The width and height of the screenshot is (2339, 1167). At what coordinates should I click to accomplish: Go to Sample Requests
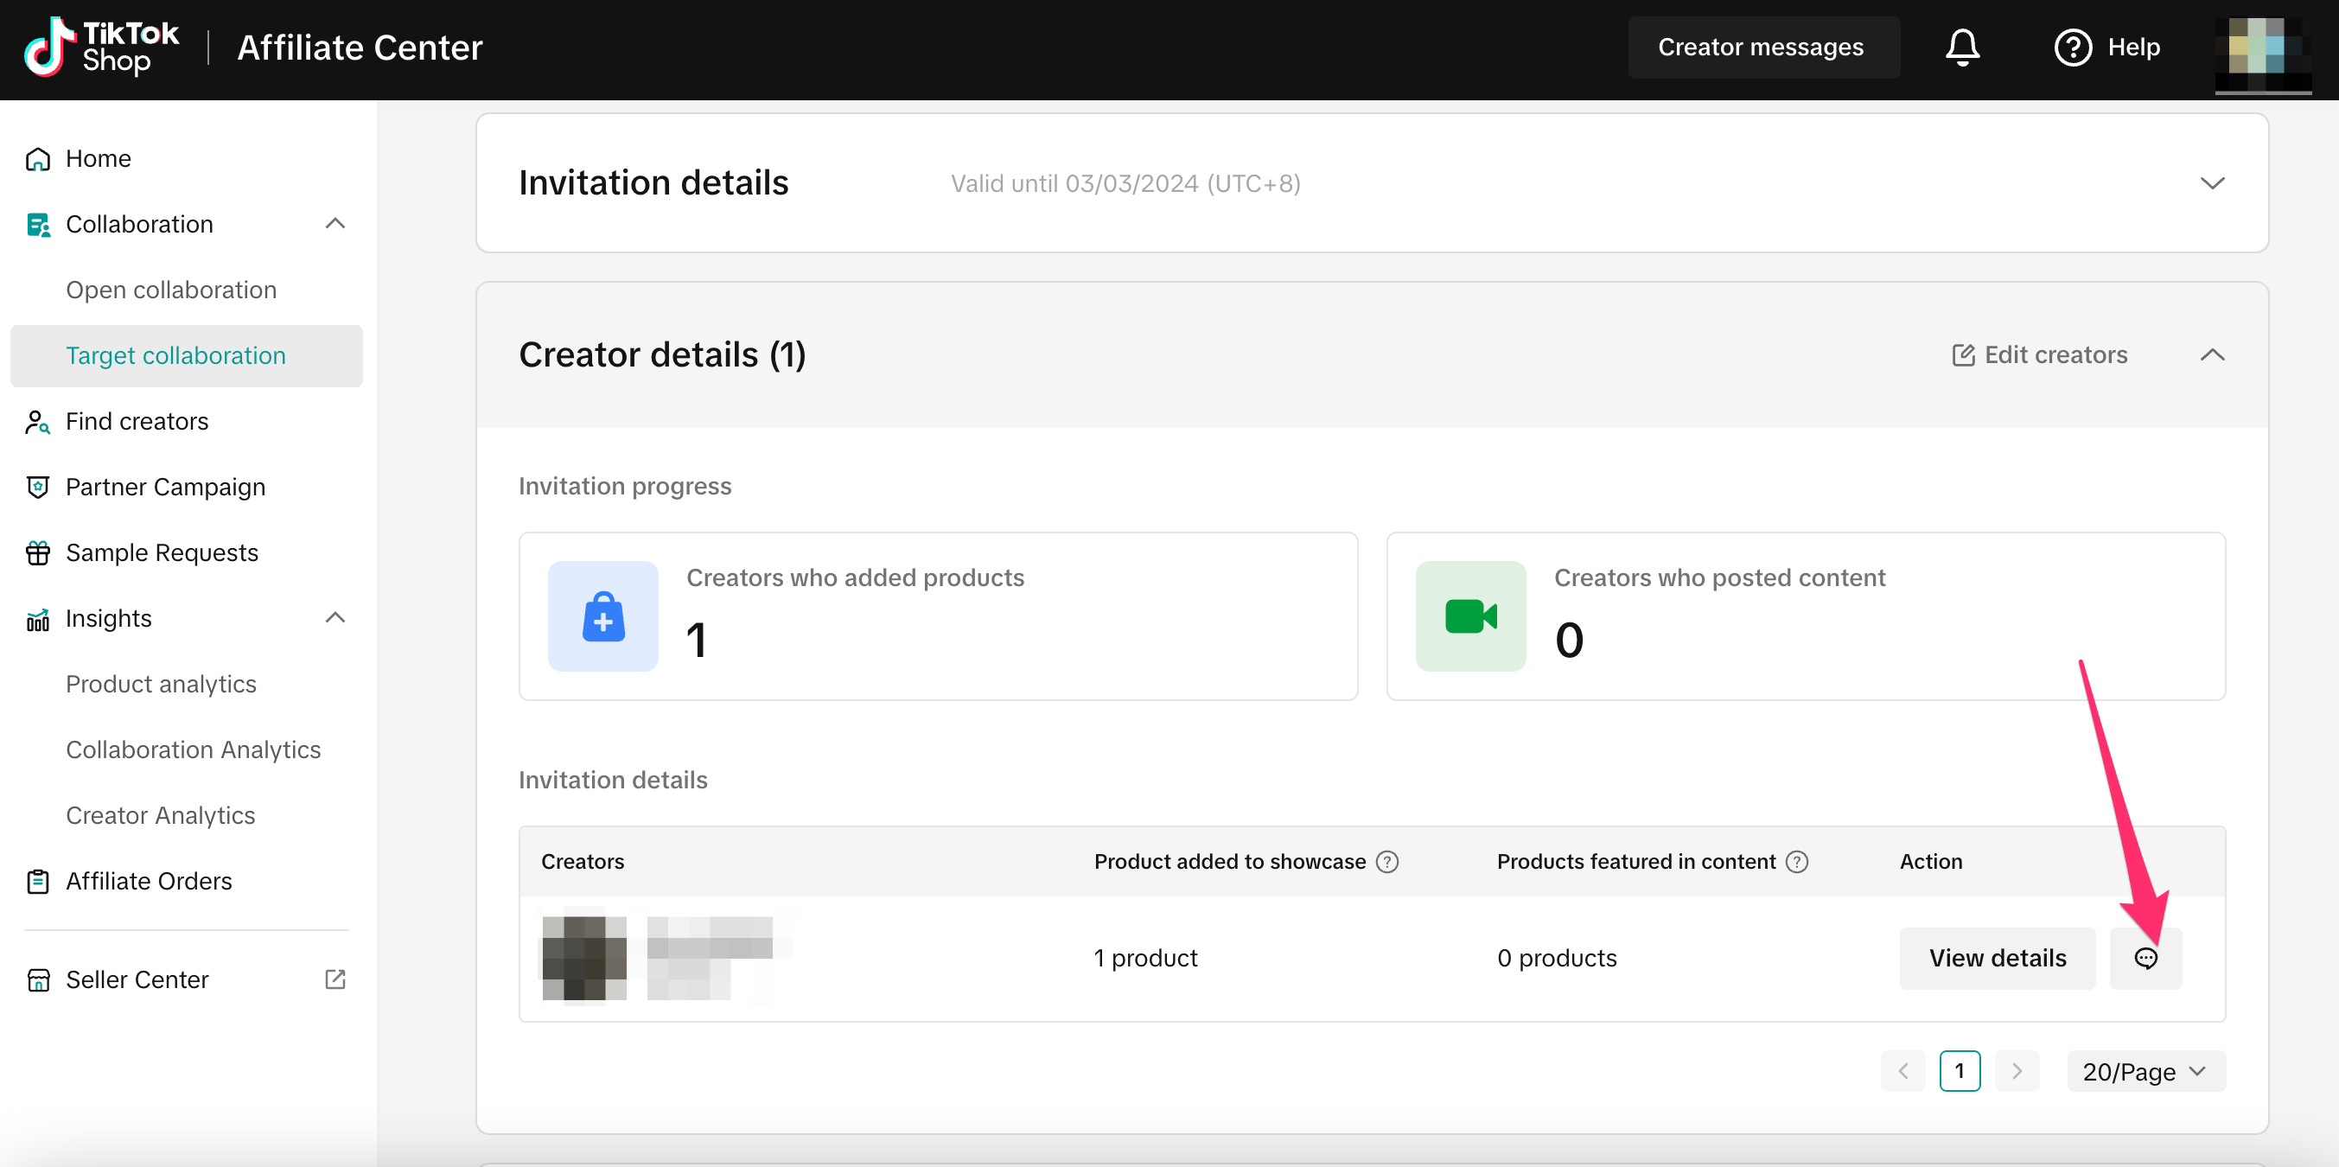[x=162, y=552]
